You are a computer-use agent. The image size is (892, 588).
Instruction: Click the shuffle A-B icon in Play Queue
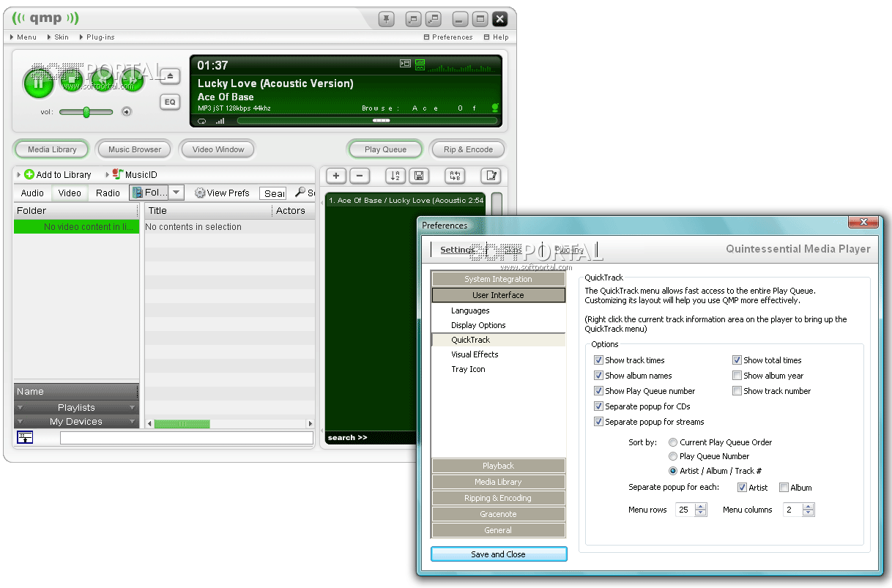click(x=455, y=176)
